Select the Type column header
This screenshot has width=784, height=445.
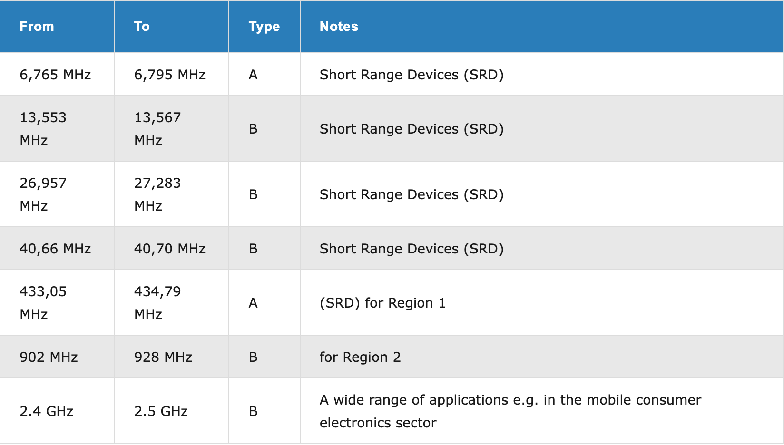(x=264, y=27)
